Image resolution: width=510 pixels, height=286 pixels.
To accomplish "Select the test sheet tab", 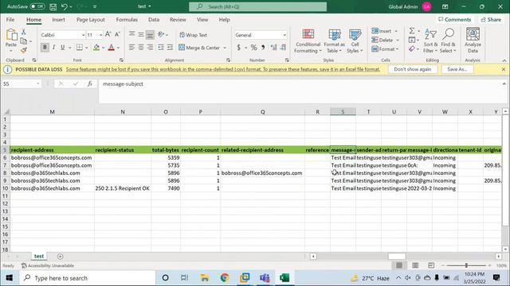I will click(39, 256).
